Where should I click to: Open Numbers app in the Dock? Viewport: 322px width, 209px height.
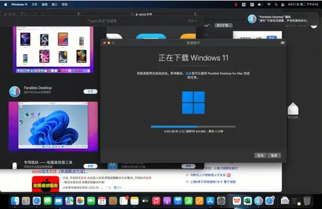[189, 201]
